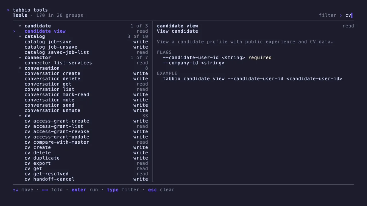The height and width of the screenshot is (206, 367).
Task: Collapse the cv group triangle
Action: [20, 116]
